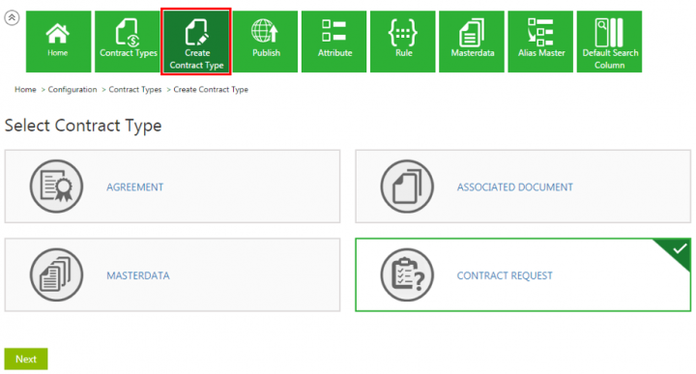
Task: Choose the MASTERDATA contract type label
Action: pyautogui.click(x=138, y=275)
